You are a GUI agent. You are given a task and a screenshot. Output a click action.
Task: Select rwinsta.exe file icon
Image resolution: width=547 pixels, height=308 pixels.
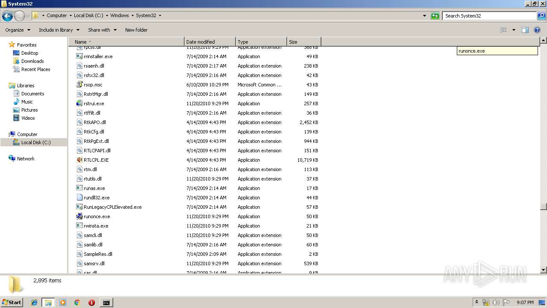(x=79, y=226)
